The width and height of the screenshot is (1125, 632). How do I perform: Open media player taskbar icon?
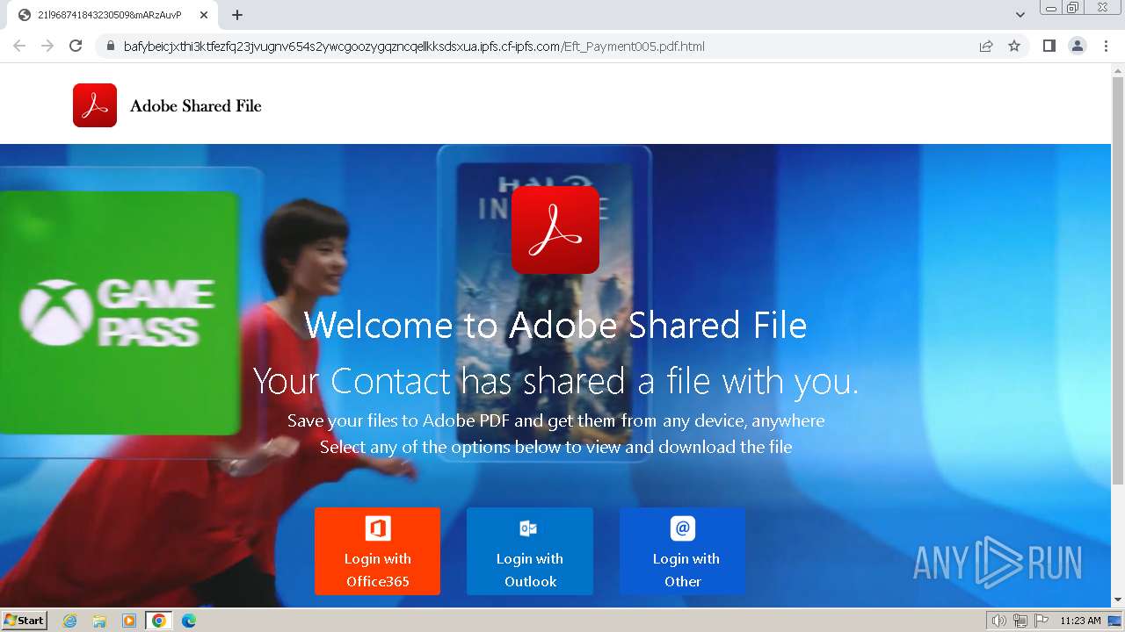pyautogui.click(x=129, y=621)
